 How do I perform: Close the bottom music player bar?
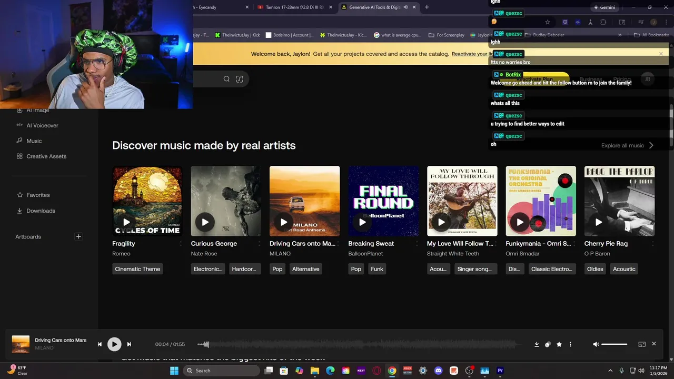click(654, 344)
